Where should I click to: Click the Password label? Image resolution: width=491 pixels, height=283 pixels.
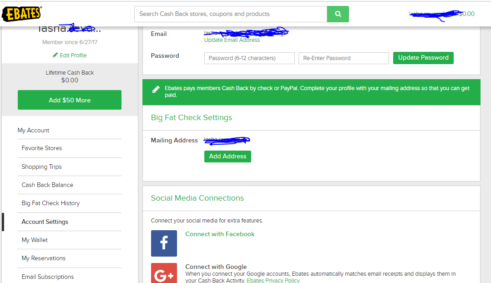click(x=165, y=56)
